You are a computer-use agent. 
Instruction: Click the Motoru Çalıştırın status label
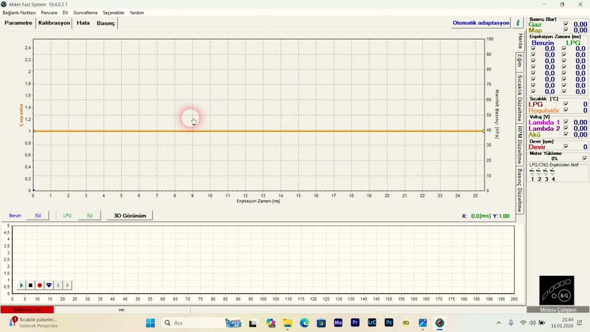pyautogui.click(x=558, y=310)
